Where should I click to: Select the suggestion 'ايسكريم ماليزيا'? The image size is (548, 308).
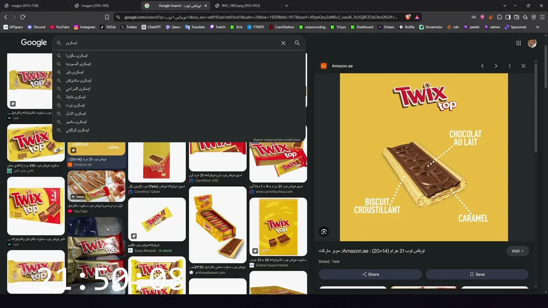[x=179, y=56]
